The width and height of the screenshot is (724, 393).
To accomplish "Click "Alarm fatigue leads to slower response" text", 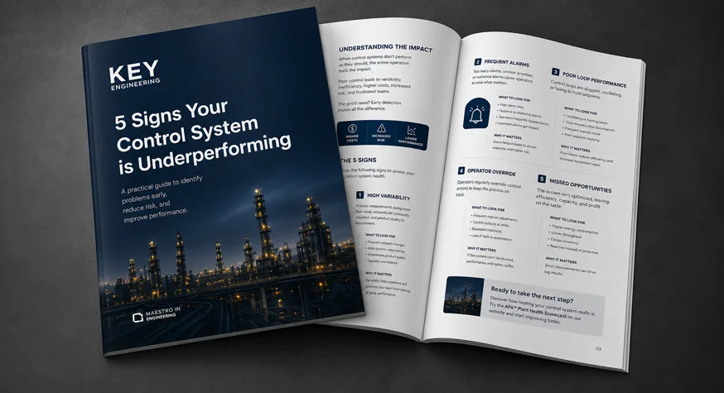I will pyautogui.click(x=514, y=146).
